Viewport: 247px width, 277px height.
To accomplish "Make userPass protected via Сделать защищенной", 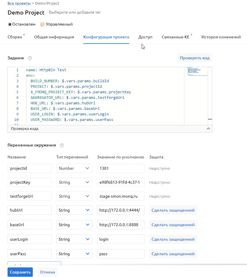I will (173, 254).
